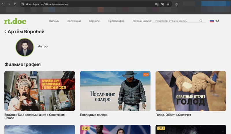Click the translate page icon
This screenshot has width=231, height=134.
(x=157, y=4)
